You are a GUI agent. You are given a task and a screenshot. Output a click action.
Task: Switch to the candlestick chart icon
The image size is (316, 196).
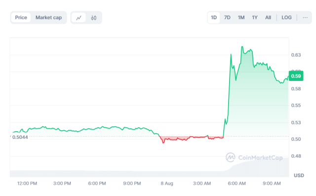tap(94, 18)
